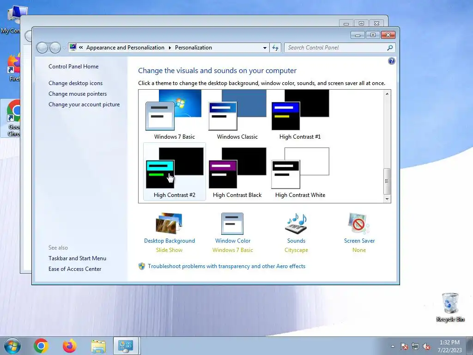This screenshot has height=355, width=473.
Task: Open the Action Center flag icon
Action: 404,347
